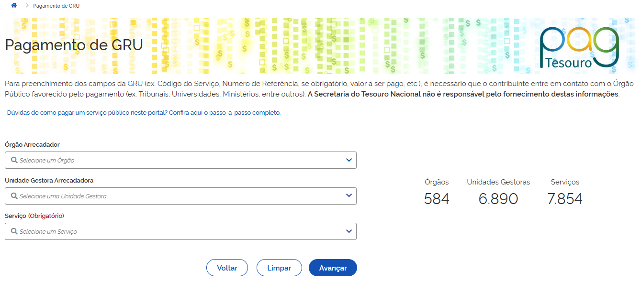Click the Serviços count 7.854

[565, 199]
